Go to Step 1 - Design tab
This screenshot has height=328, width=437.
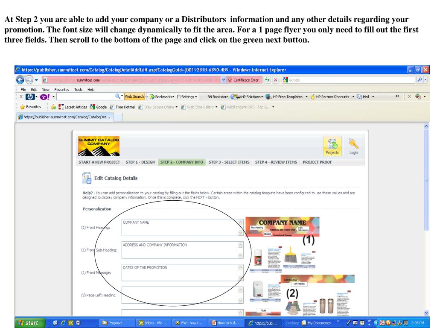(x=140, y=162)
